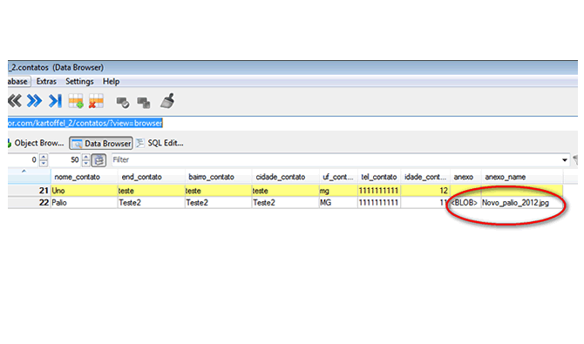
Task: Increase the offset value 0 with up arrow
Action: coord(44,157)
